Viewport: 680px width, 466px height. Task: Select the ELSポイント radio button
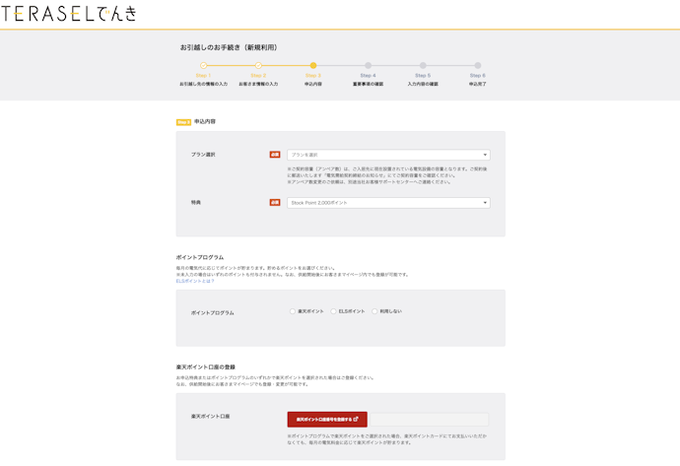pyautogui.click(x=333, y=311)
